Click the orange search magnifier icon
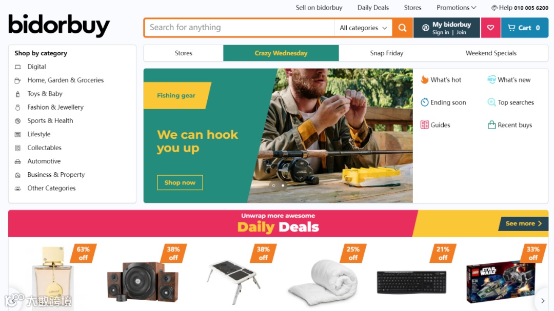Viewport: 554px width, 311px height. (403, 28)
